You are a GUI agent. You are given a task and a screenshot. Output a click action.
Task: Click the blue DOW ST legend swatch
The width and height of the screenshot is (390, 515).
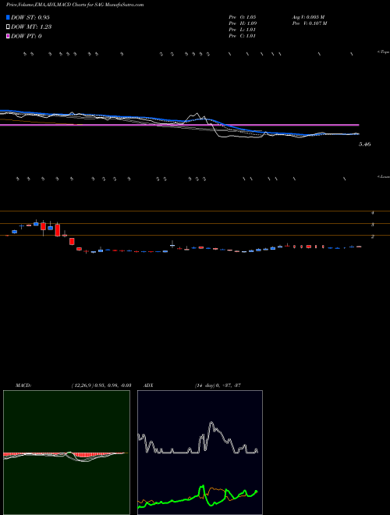coord(9,17)
